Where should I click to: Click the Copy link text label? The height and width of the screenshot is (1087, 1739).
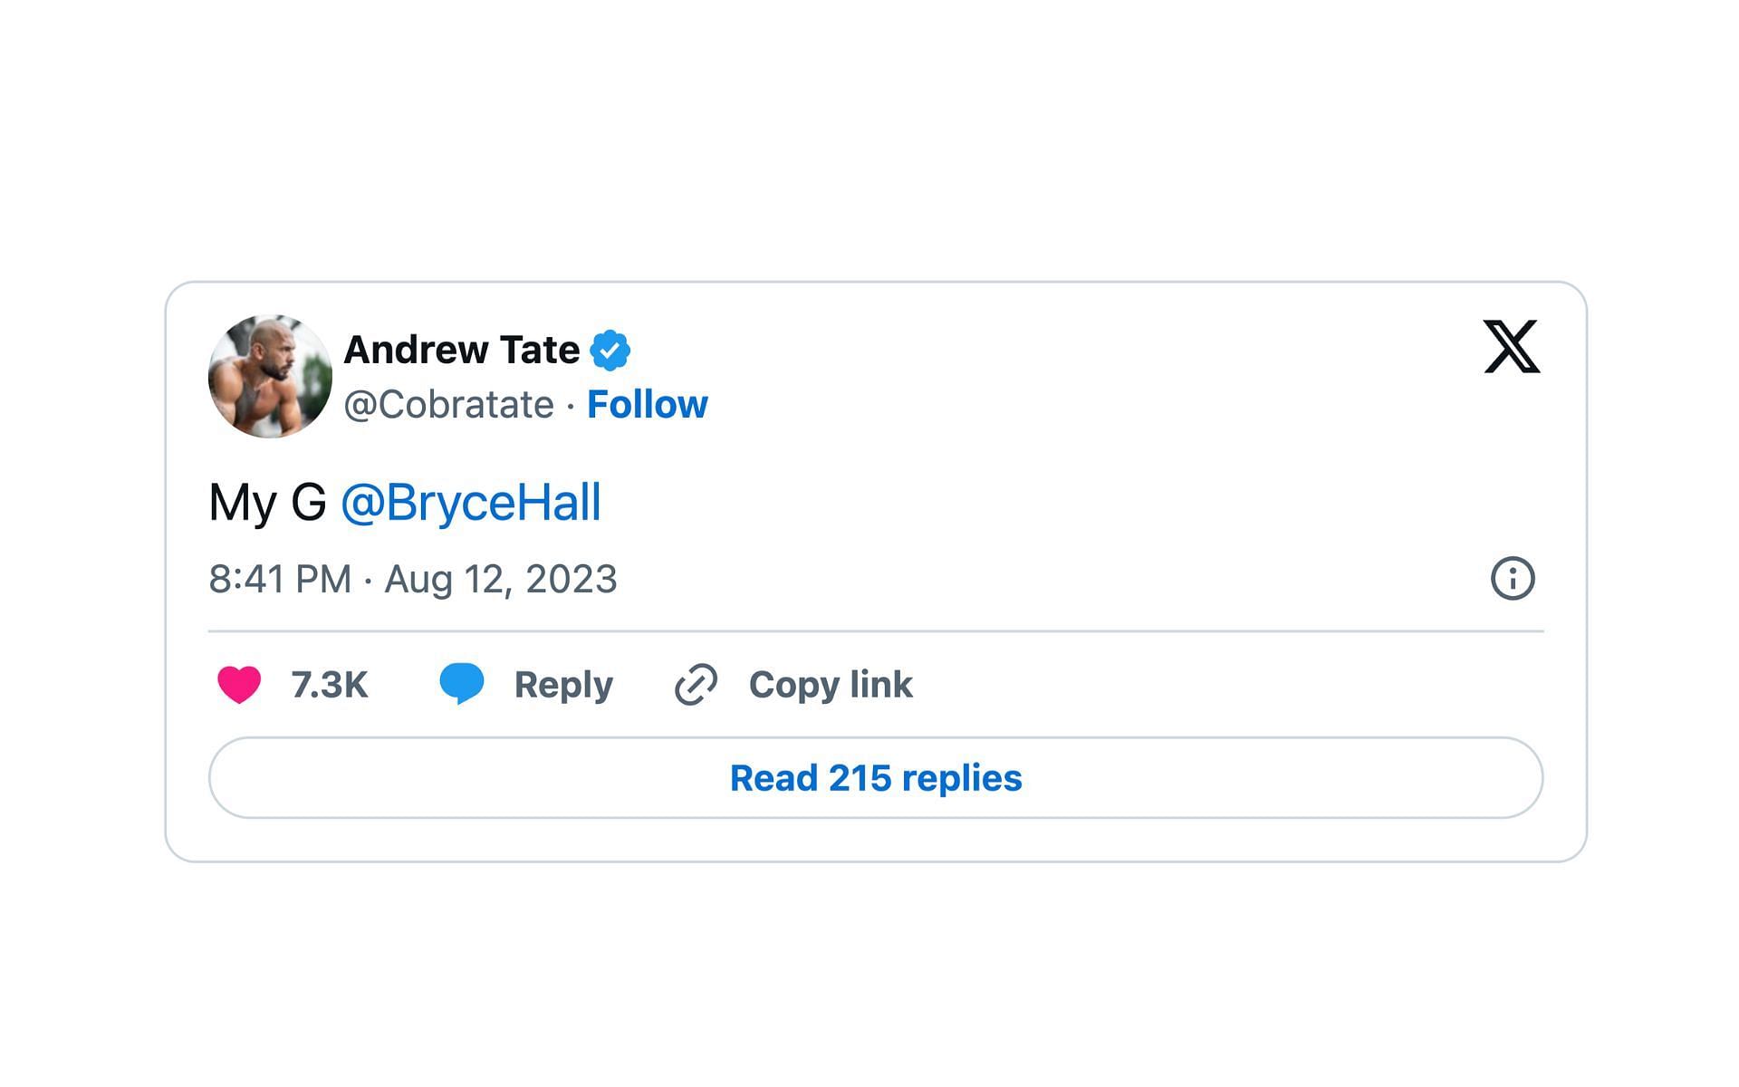[830, 685]
